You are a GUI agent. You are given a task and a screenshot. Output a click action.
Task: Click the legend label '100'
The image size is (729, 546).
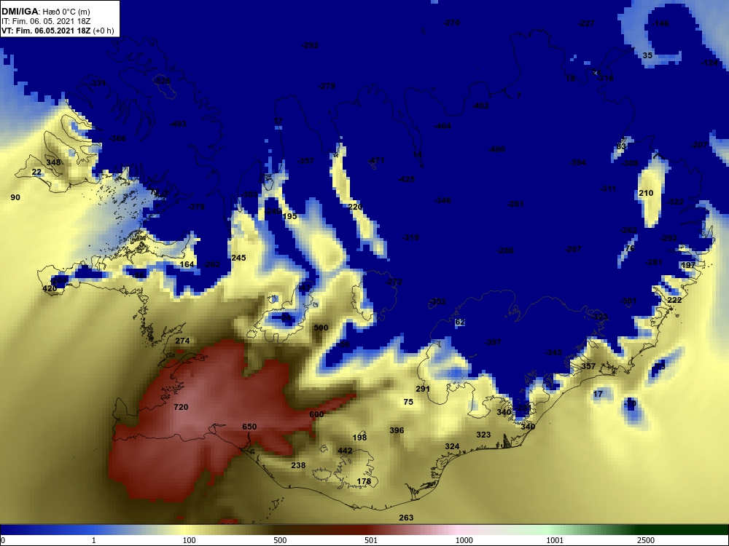(x=190, y=540)
